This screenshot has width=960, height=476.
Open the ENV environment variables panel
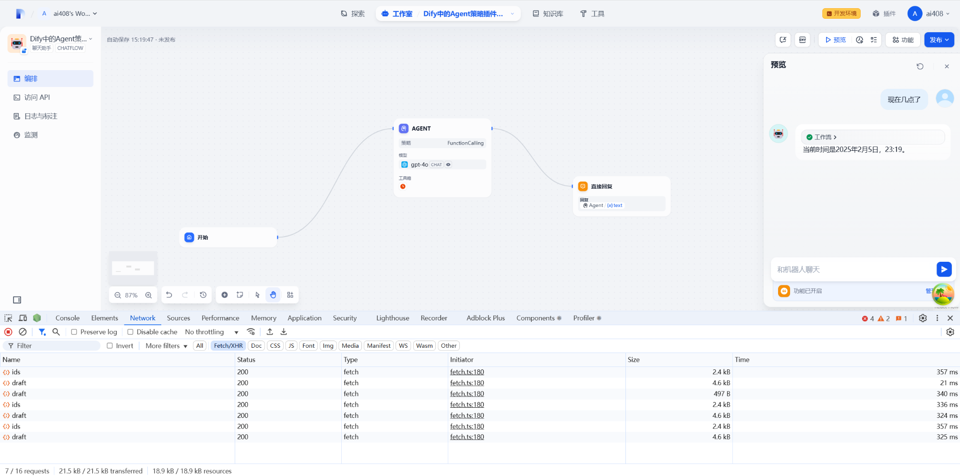[x=803, y=40]
